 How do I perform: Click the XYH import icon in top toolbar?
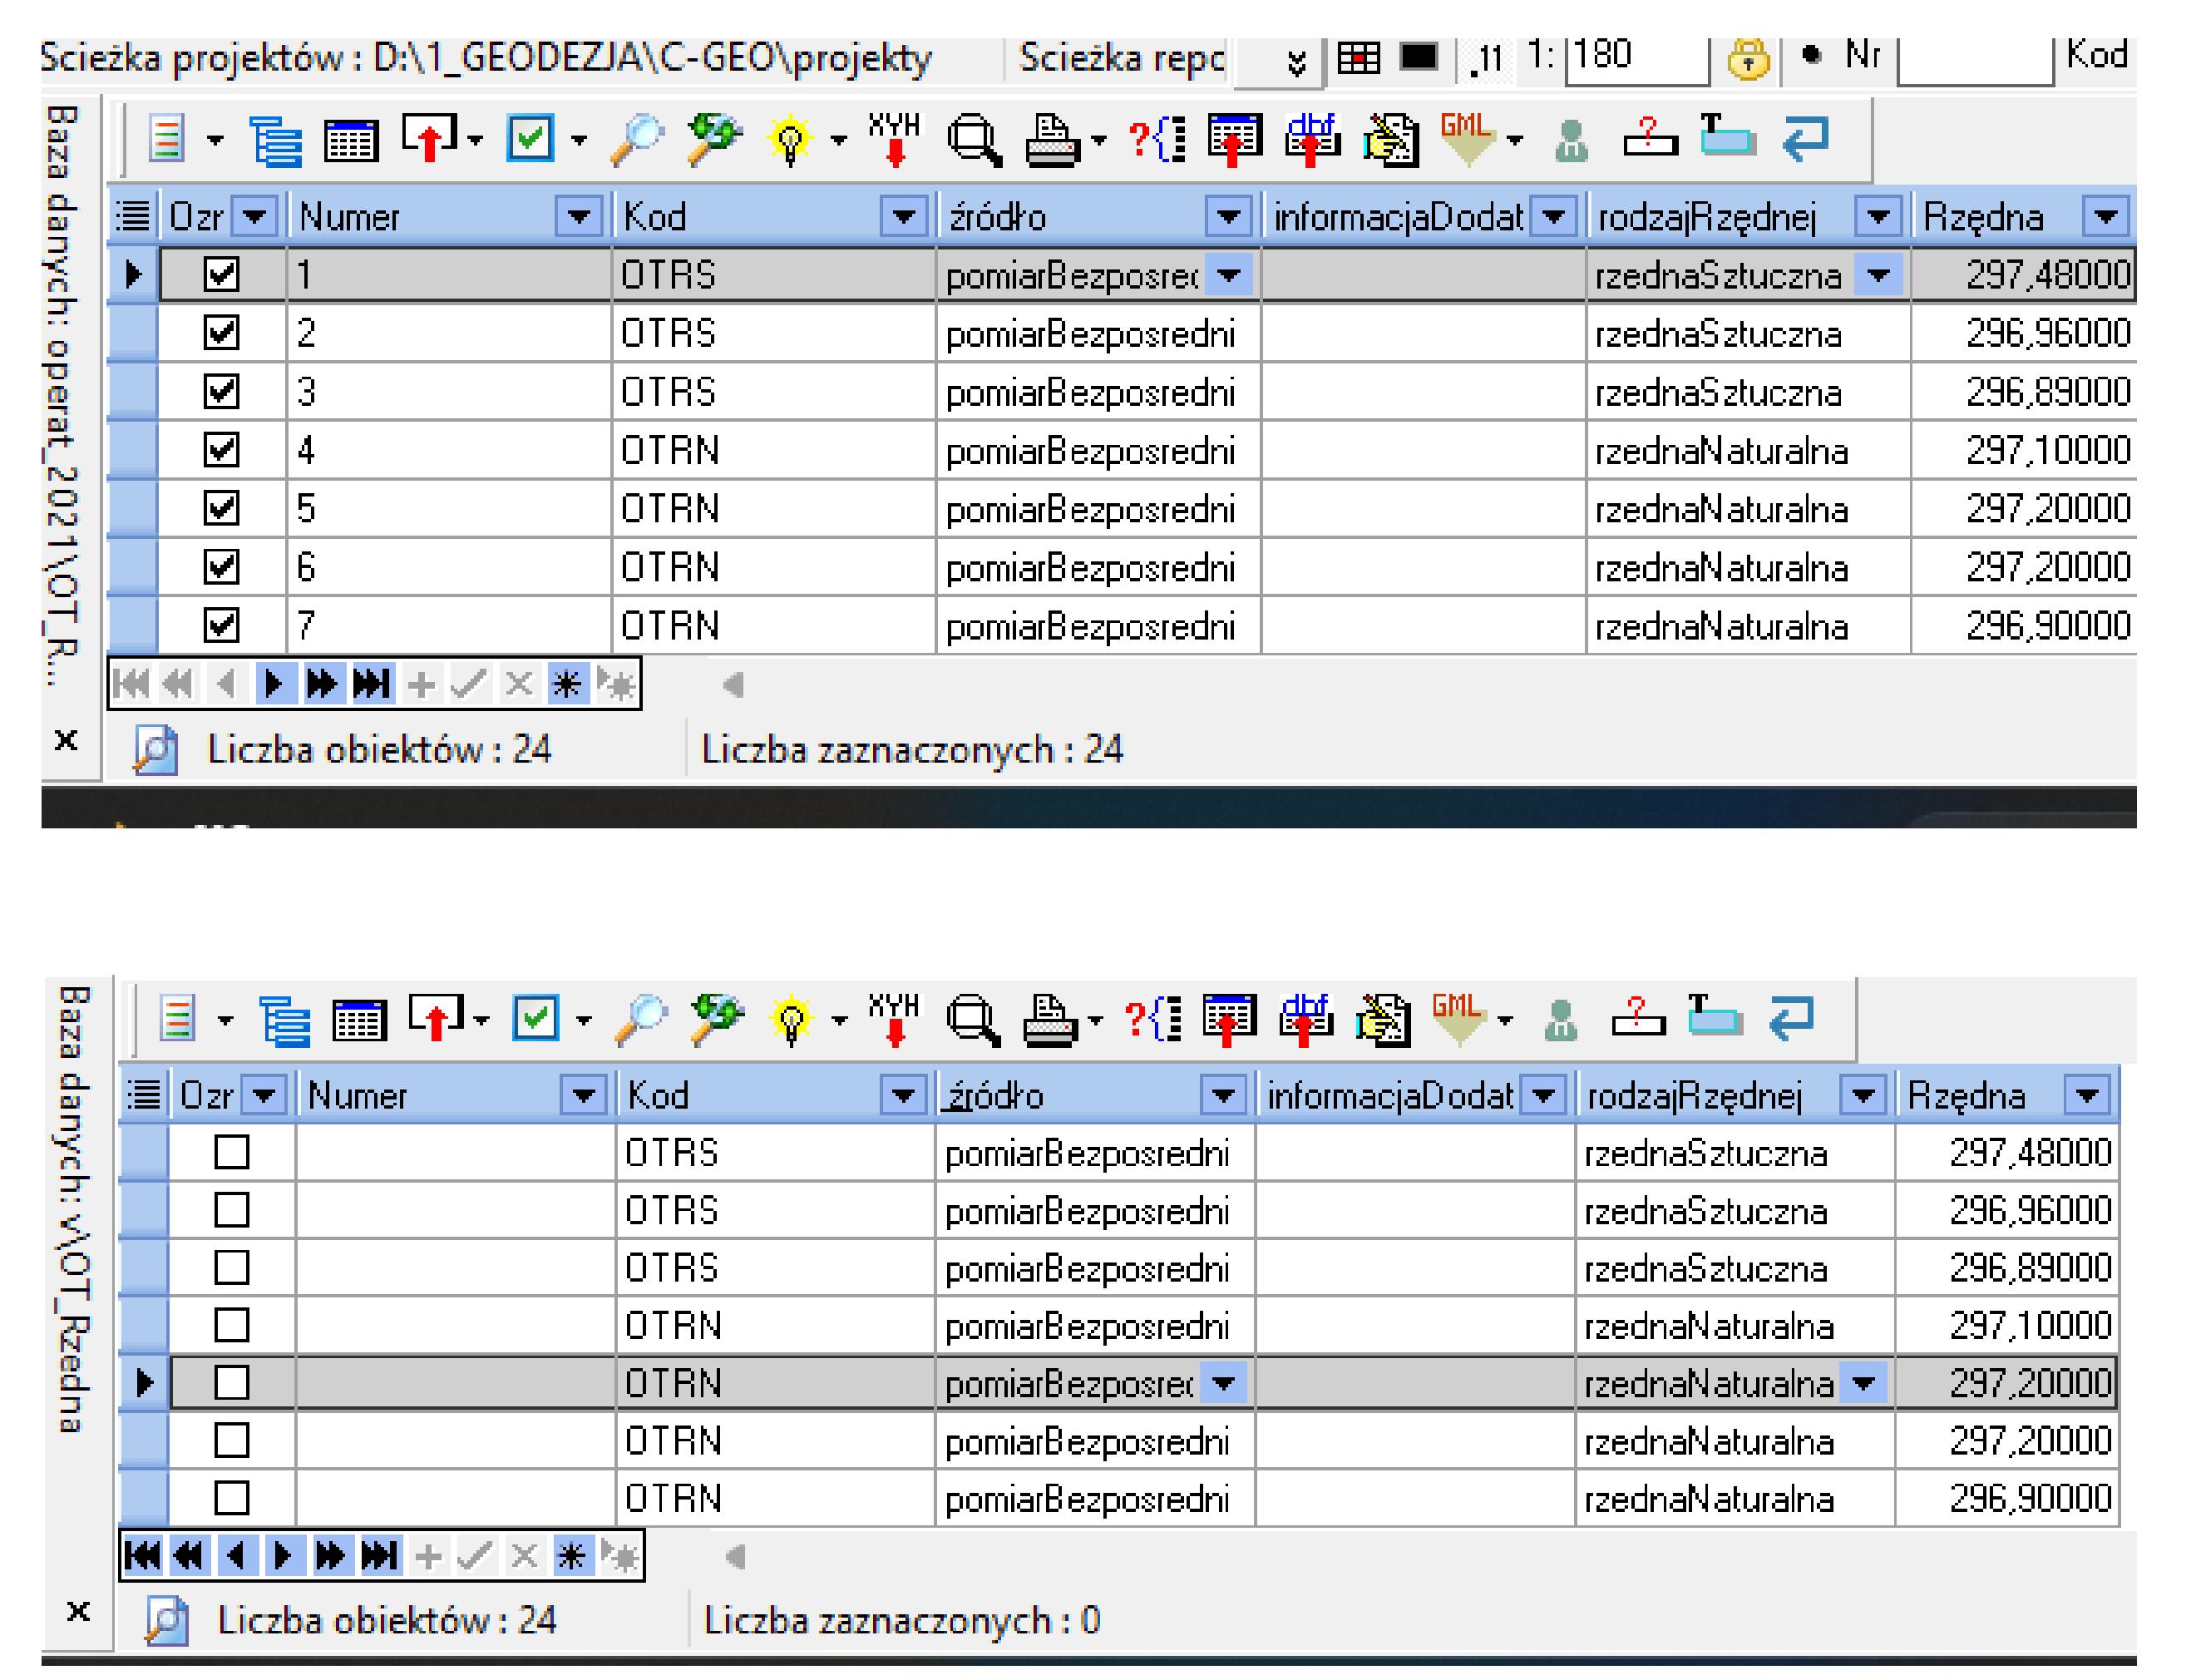pos(895,139)
